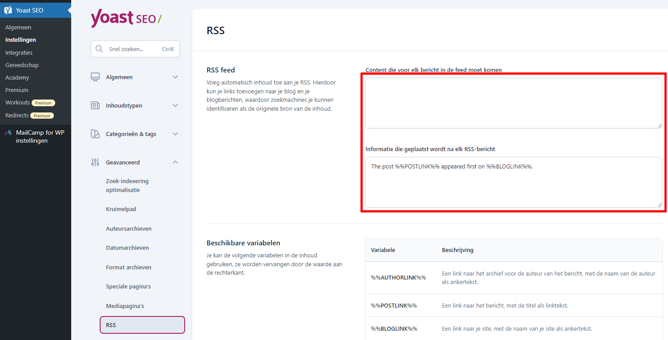This screenshot has width=668, height=340.
Task: Select Zoek-indexering optimalisatie settings page
Action: point(127,185)
